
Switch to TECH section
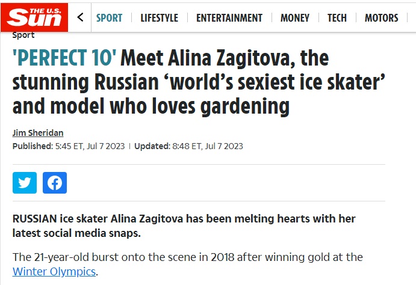[x=337, y=18]
